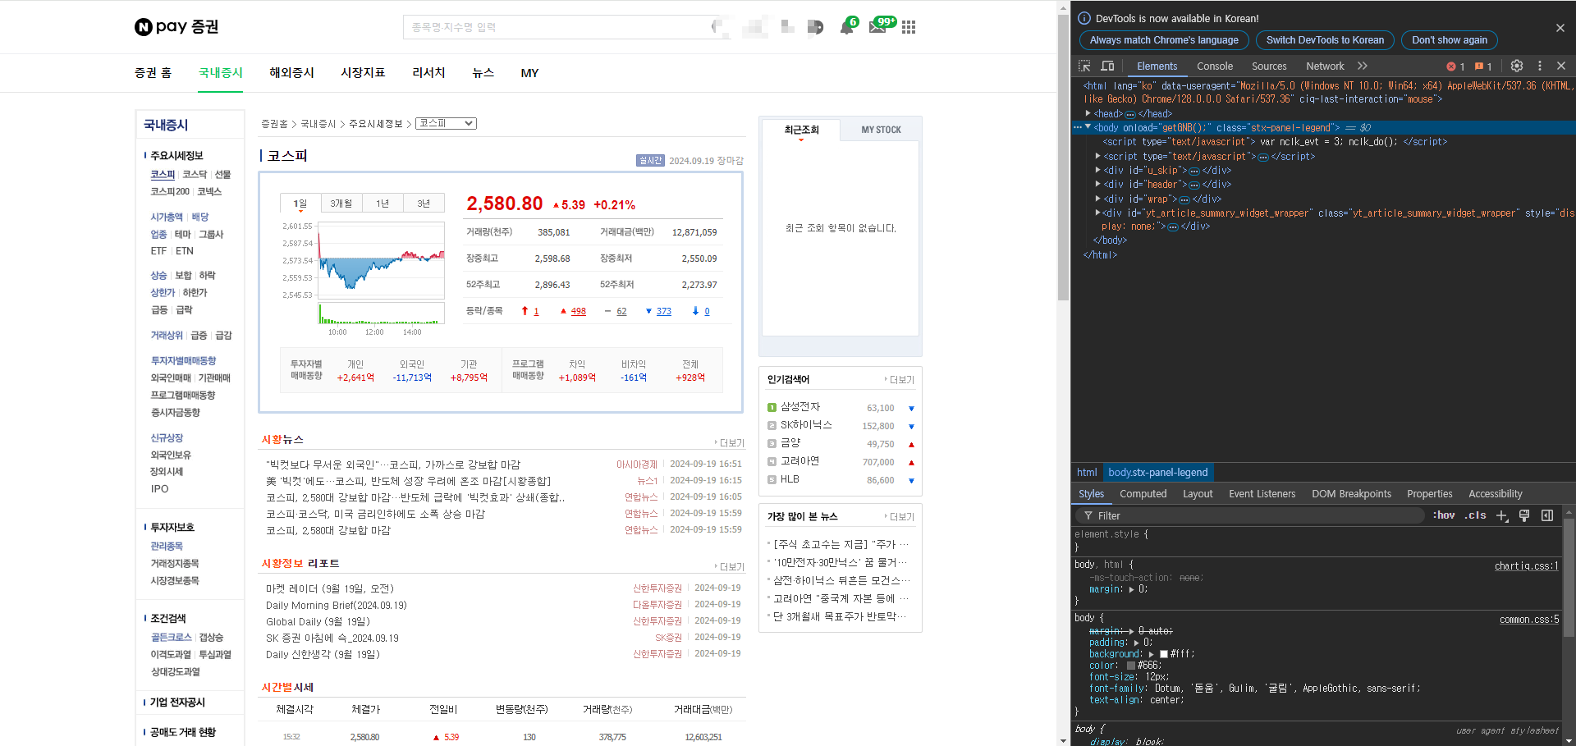Click the ellipsis badge in head element
The width and height of the screenshot is (1576, 746).
[1129, 114]
